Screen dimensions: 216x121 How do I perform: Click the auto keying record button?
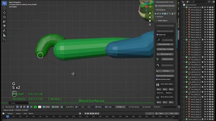pos(80,114)
